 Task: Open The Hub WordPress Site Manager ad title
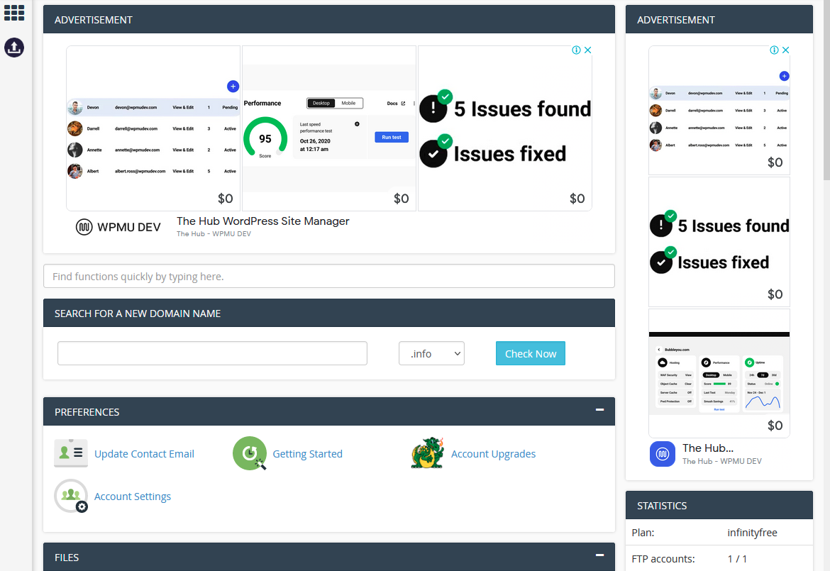point(262,221)
